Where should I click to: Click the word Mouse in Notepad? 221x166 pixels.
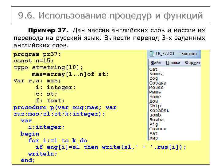(156, 88)
